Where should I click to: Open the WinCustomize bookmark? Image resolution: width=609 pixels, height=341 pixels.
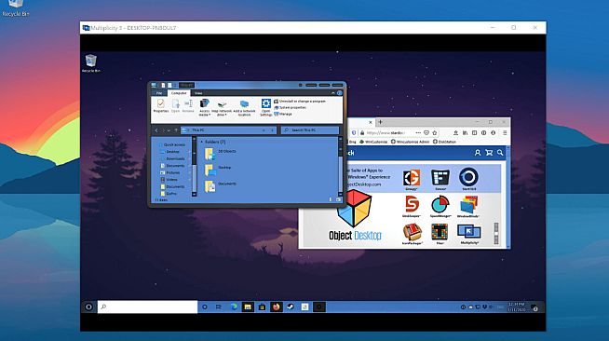[x=373, y=143]
